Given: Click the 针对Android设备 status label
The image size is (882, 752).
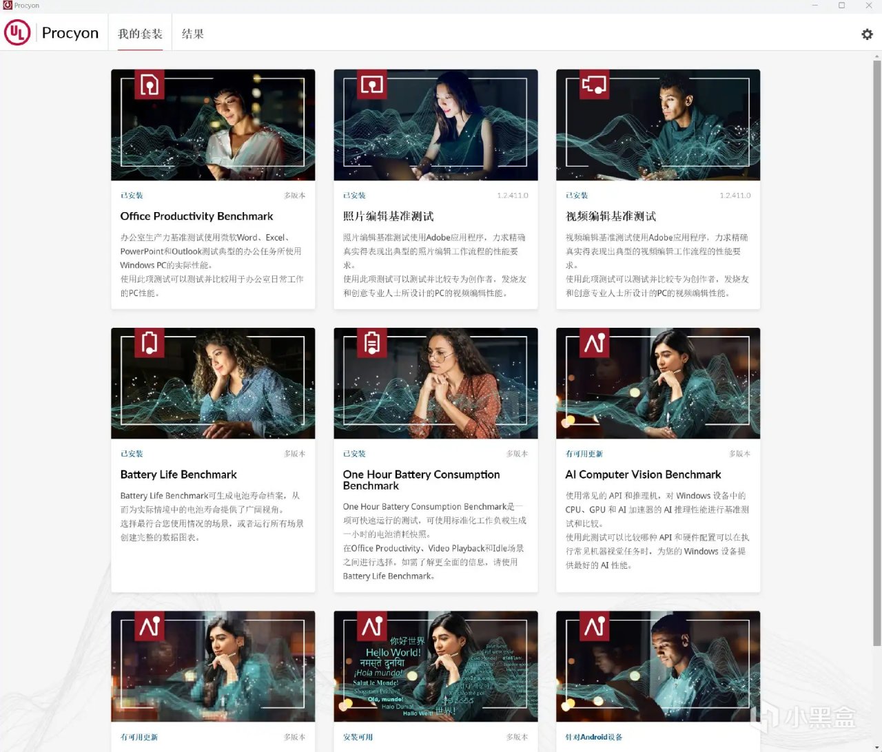Looking at the screenshot, I should (x=594, y=737).
